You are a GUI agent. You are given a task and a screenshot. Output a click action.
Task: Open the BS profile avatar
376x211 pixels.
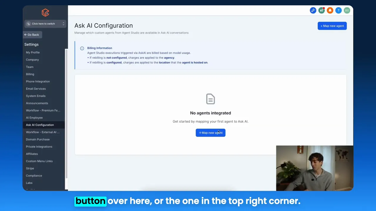pos(347,10)
